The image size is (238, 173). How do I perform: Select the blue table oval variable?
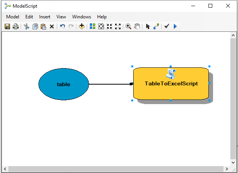[x=64, y=84]
